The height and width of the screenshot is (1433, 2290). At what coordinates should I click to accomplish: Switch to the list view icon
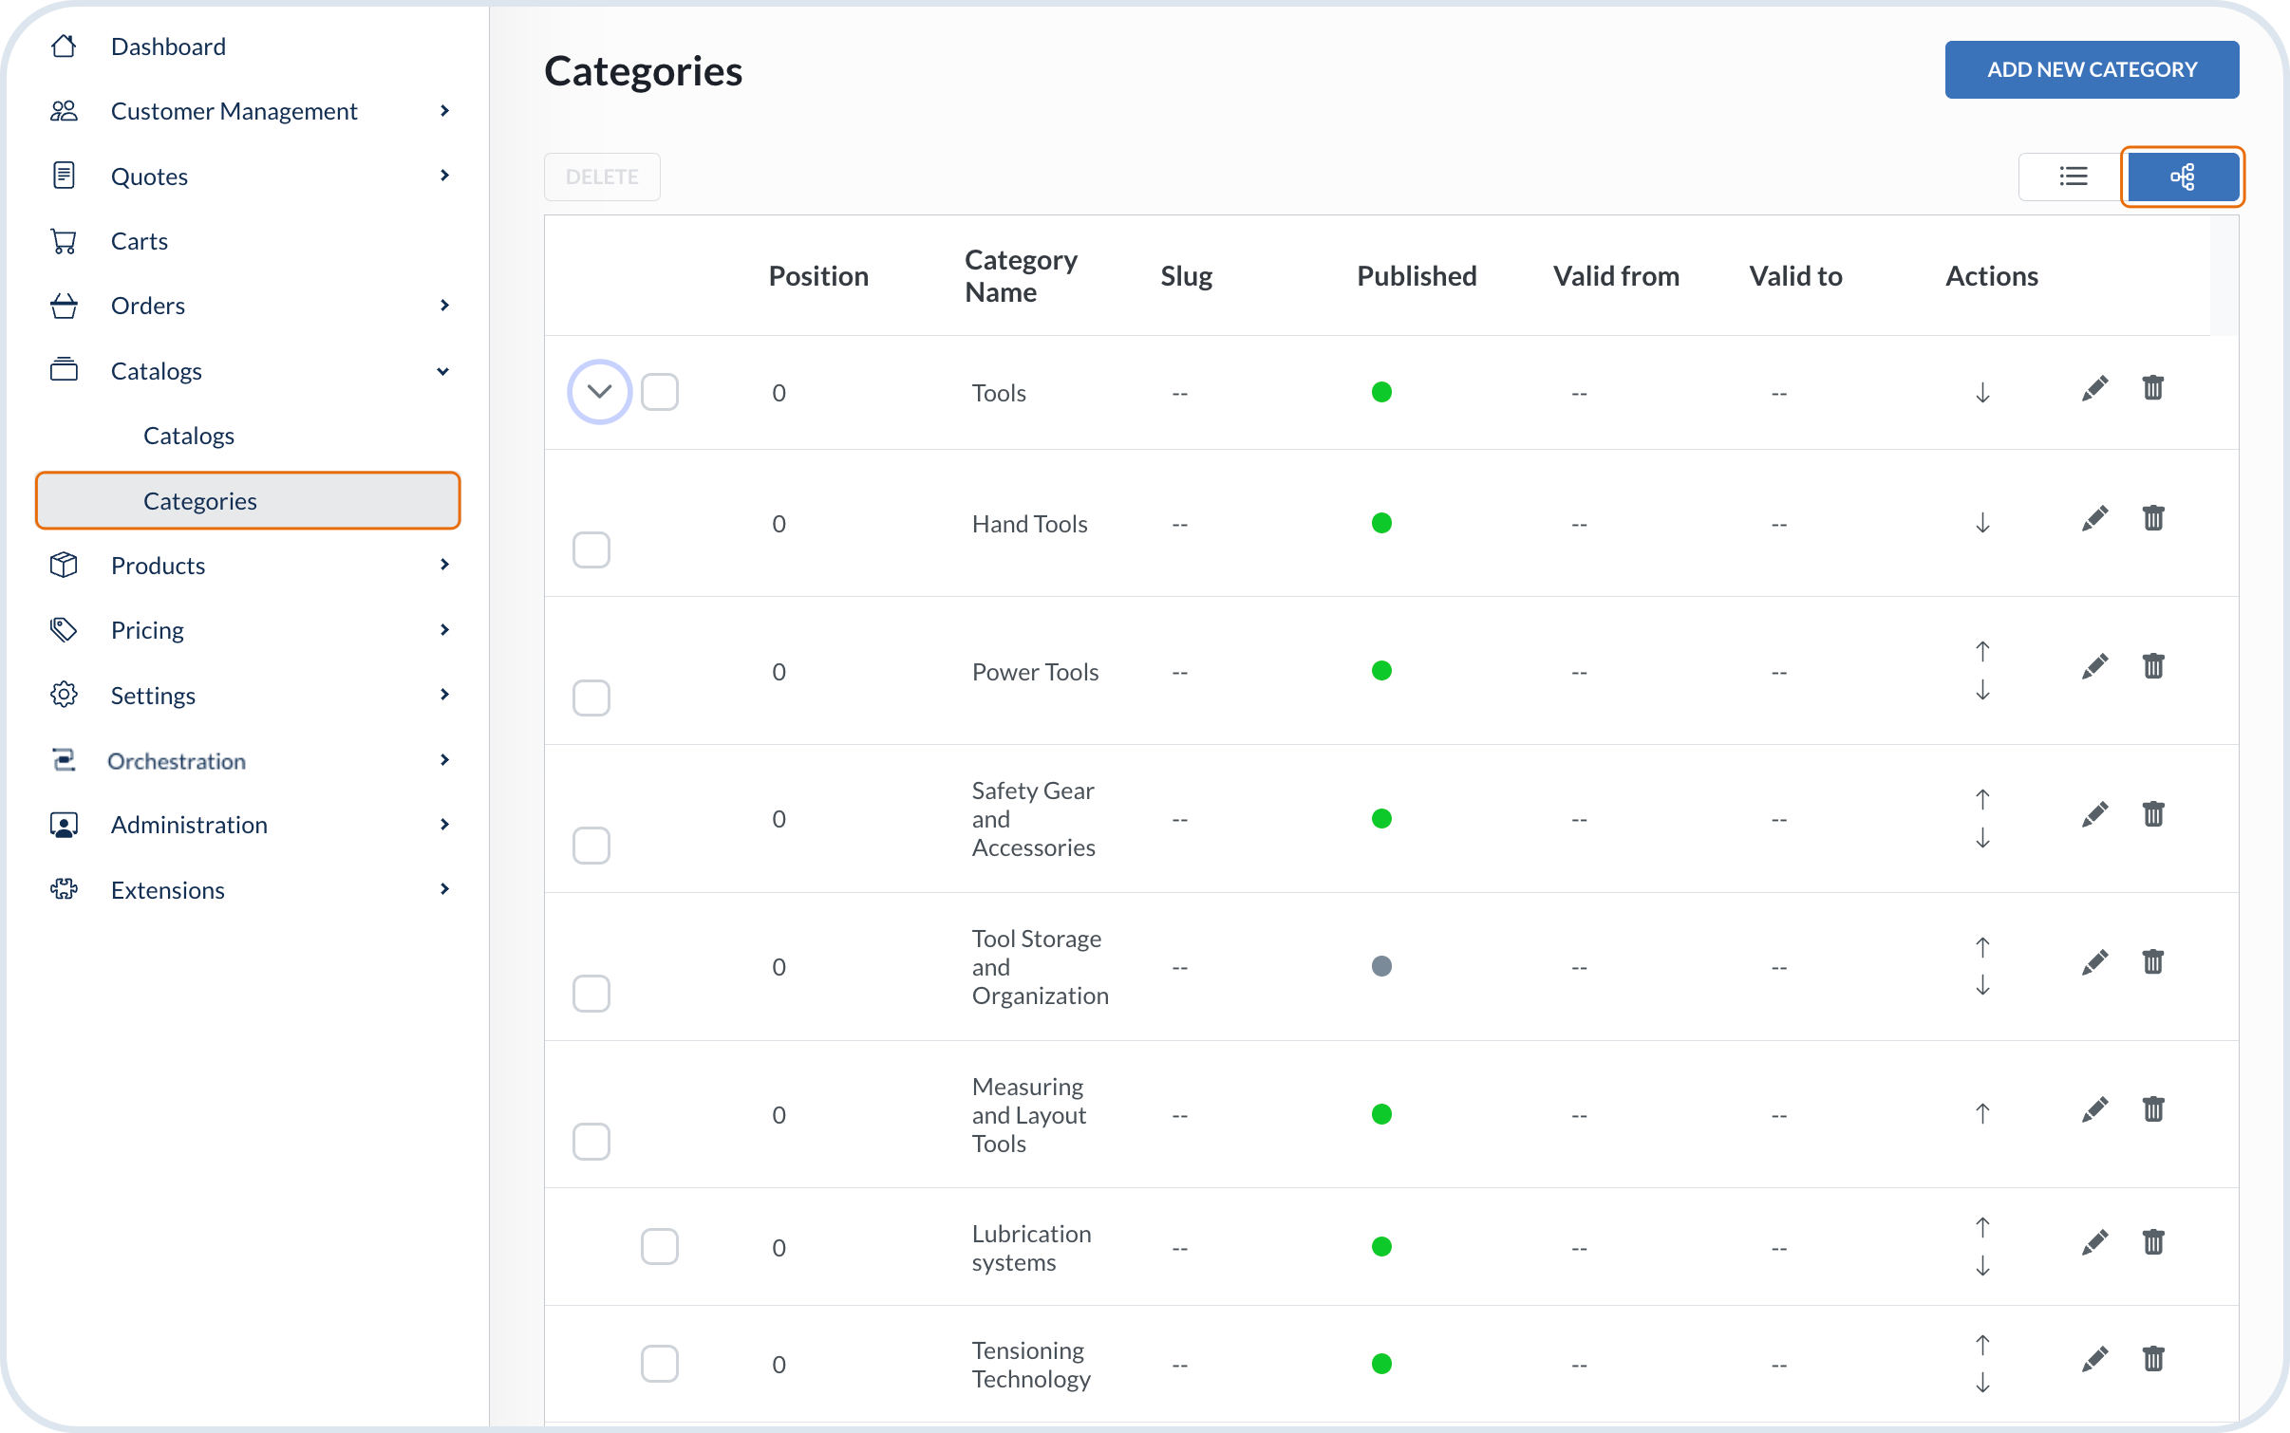tap(2073, 177)
